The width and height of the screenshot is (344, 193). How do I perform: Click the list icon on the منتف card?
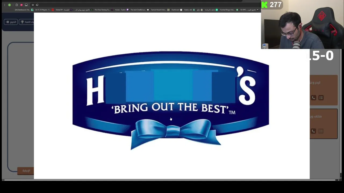click(x=321, y=131)
